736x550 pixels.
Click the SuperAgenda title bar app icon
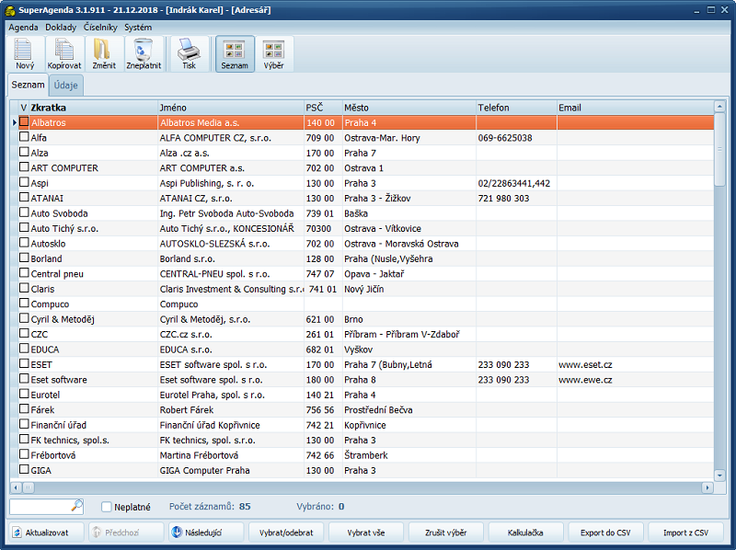pyautogui.click(x=10, y=10)
